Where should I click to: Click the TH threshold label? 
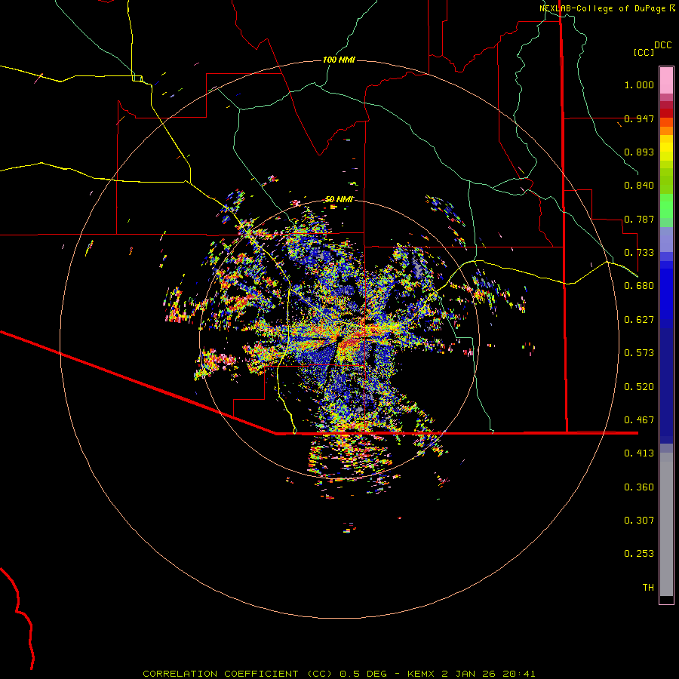pos(648,588)
